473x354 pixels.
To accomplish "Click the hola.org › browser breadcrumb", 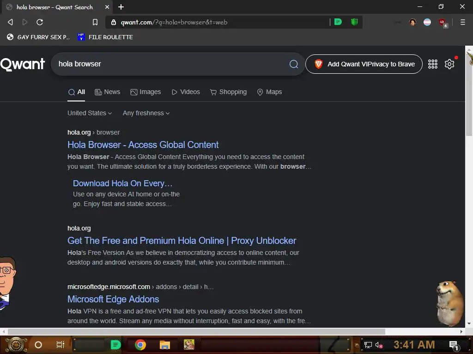I will (93, 132).
